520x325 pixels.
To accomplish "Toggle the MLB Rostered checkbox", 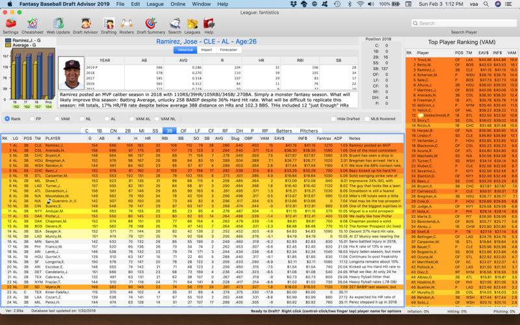I will click(369, 119).
